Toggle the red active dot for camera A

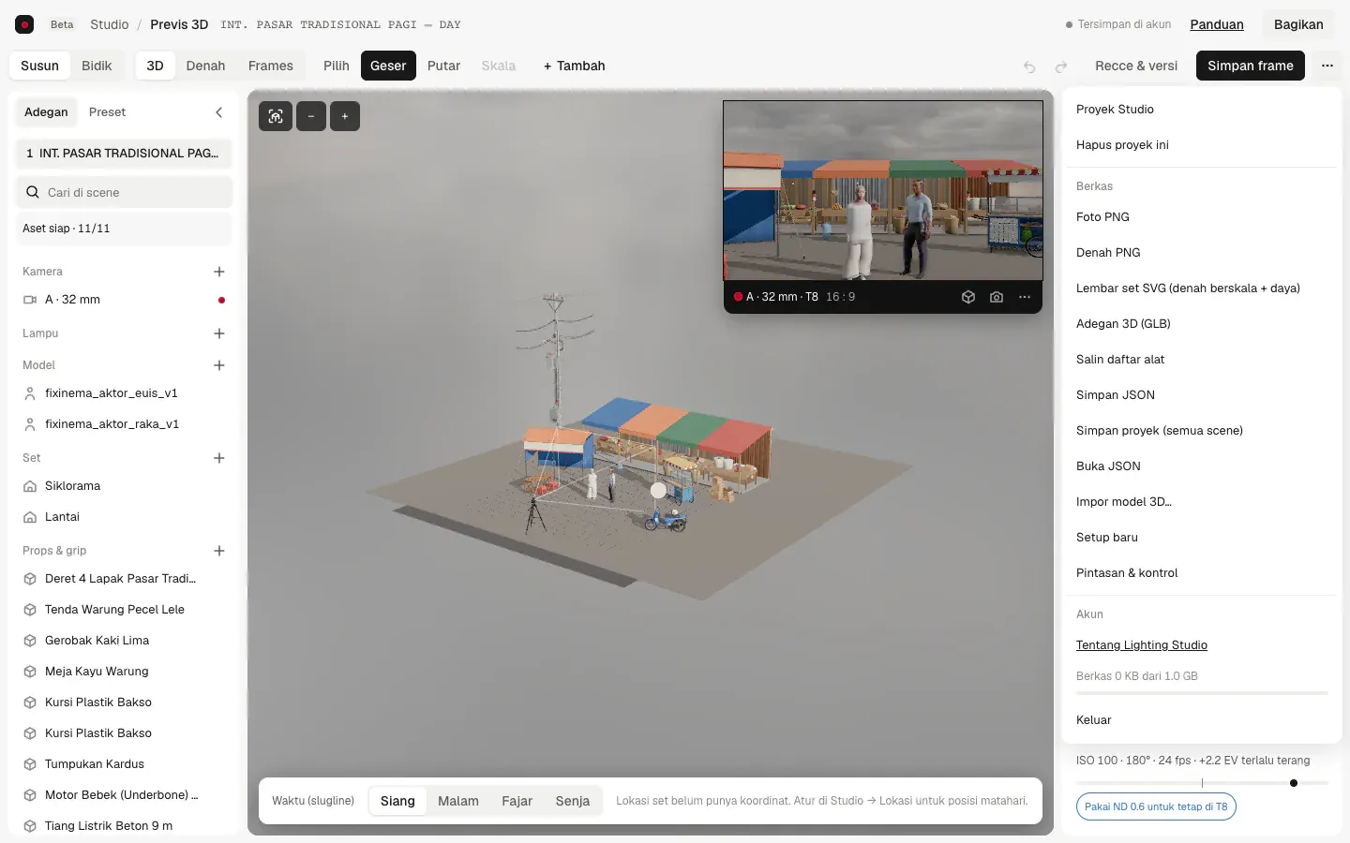[x=221, y=300]
